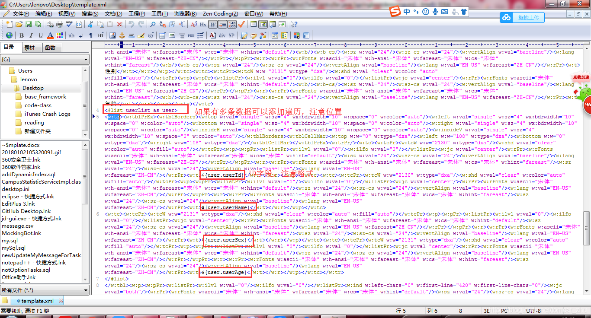Open the browser with the globe icon

9,35
